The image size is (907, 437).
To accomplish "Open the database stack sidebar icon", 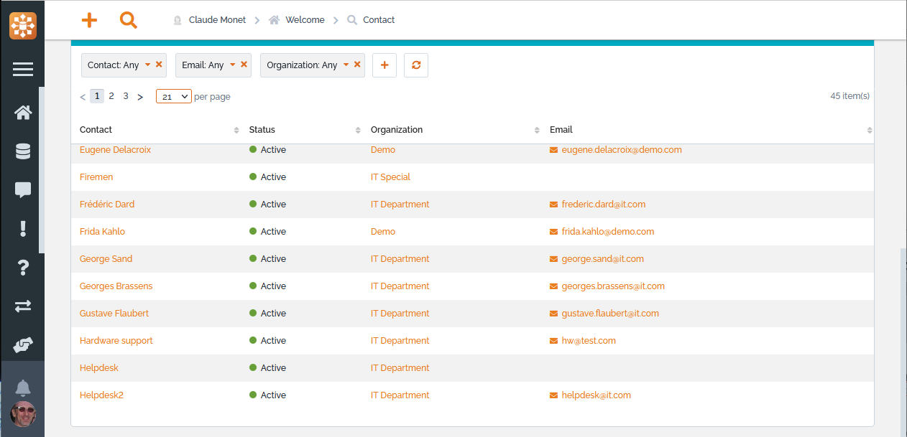I will pos(23,151).
